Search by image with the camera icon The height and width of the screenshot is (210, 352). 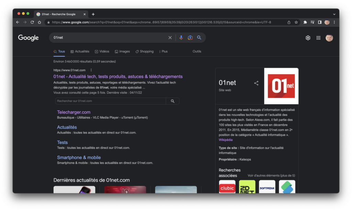click(x=190, y=38)
